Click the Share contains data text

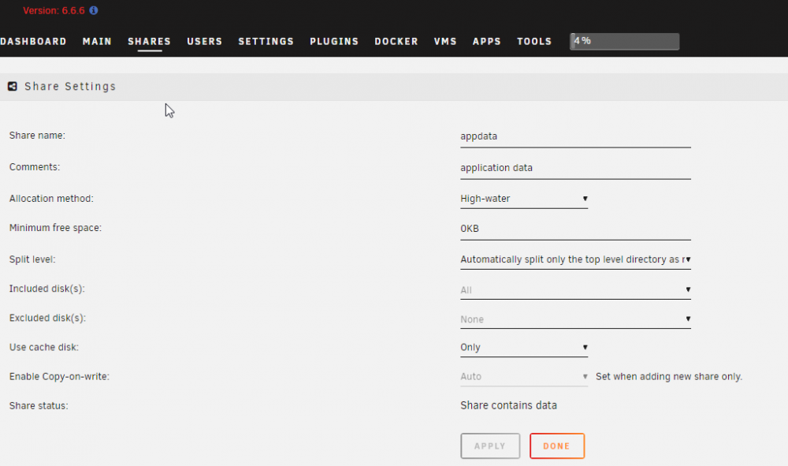pyautogui.click(x=508, y=405)
